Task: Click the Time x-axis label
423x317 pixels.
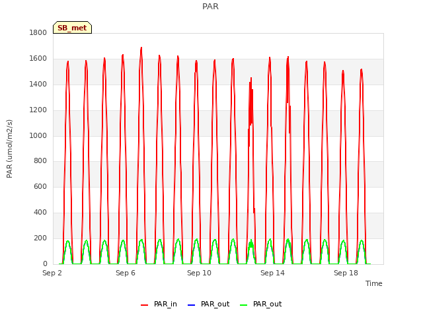Action: point(374,283)
